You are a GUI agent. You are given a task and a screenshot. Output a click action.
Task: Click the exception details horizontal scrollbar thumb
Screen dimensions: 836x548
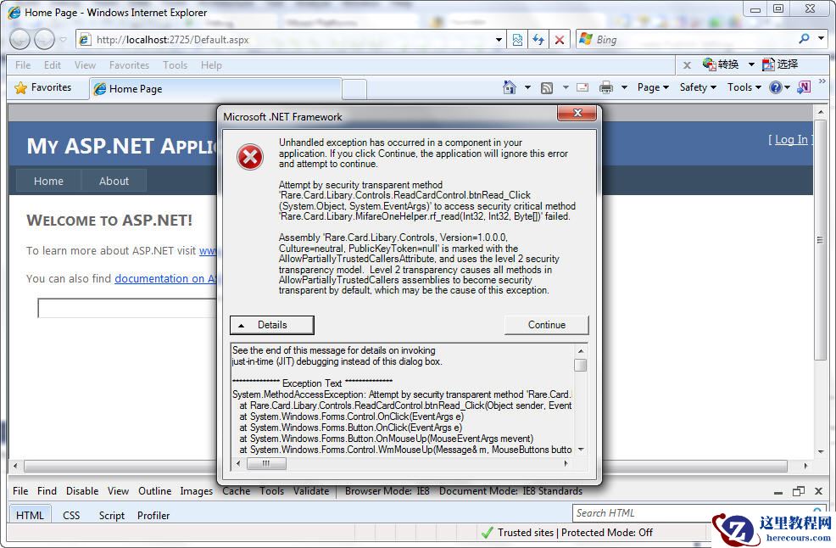(266, 464)
